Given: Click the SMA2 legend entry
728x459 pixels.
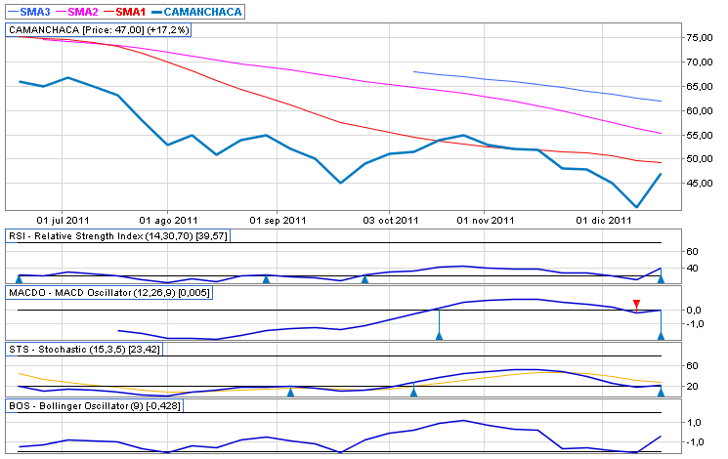Looking at the screenshot, I should 77,12.
